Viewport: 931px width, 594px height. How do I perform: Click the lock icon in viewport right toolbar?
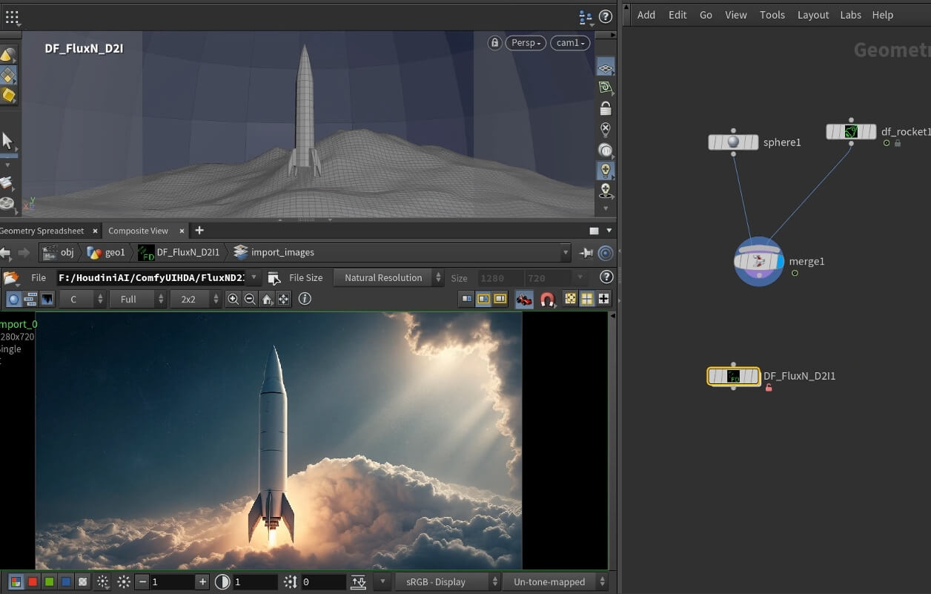pos(606,109)
